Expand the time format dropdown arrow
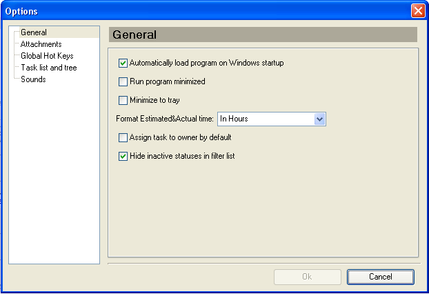Screen dimensions: 429x294 (x=319, y=119)
